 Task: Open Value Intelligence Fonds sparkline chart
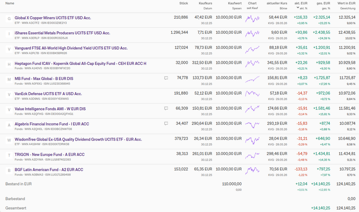(x=252, y=109)
